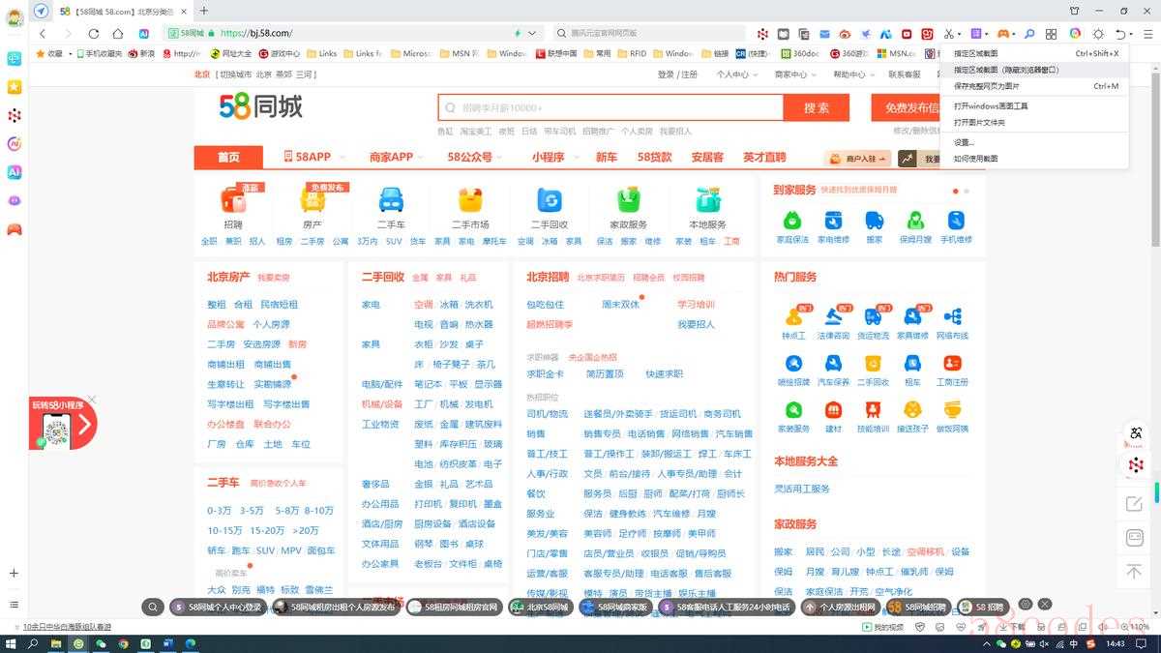Click the 免费发布信息 button
Image resolution: width=1161 pixels, height=653 pixels.
tap(906, 107)
